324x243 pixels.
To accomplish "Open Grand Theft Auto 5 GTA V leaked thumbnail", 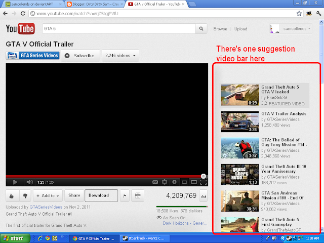I will click(239, 95).
